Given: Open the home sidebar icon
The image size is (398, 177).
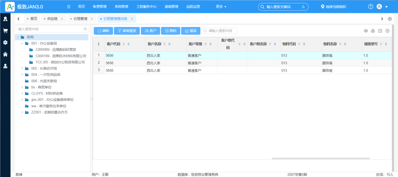Looking at the screenshot, I should [5, 54].
